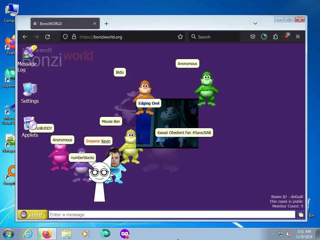This screenshot has height=240, width=320.
Task: Open Windows Media Player from taskbar
Action: tap(85, 234)
